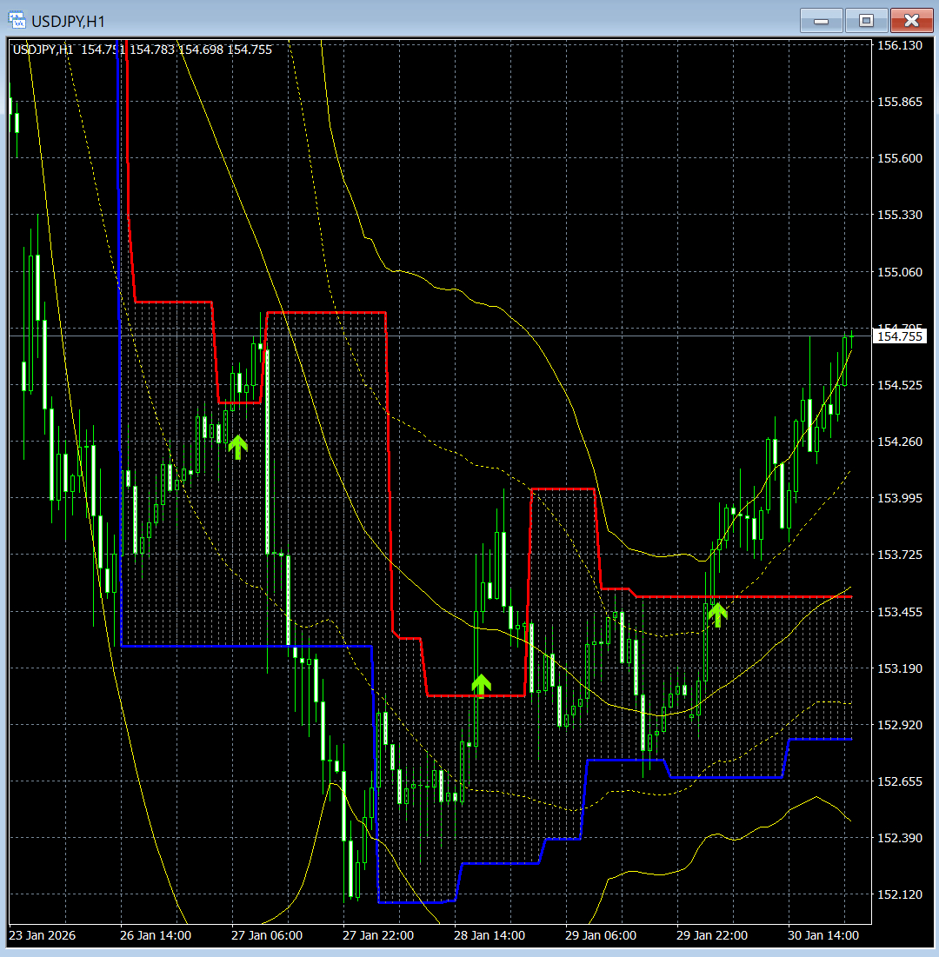The image size is (939, 957).
Task: Click the 153.190 price scale label
Action: point(899,668)
